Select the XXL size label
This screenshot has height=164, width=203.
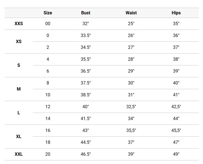pos(19,154)
